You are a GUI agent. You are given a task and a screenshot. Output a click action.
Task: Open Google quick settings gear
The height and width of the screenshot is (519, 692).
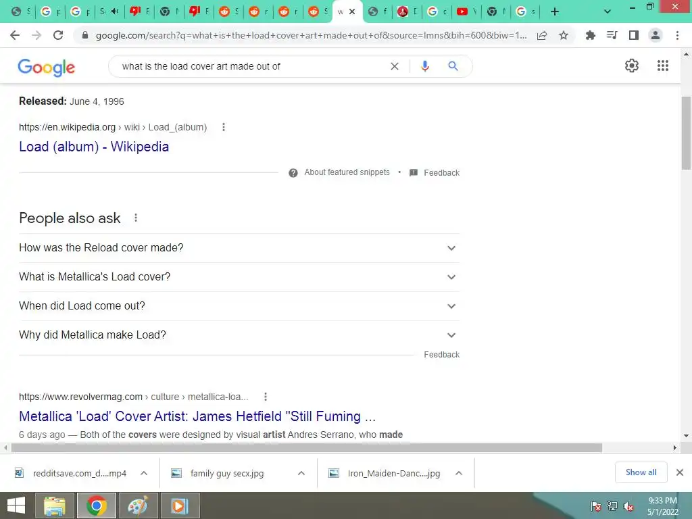click(x=632, y=66)
